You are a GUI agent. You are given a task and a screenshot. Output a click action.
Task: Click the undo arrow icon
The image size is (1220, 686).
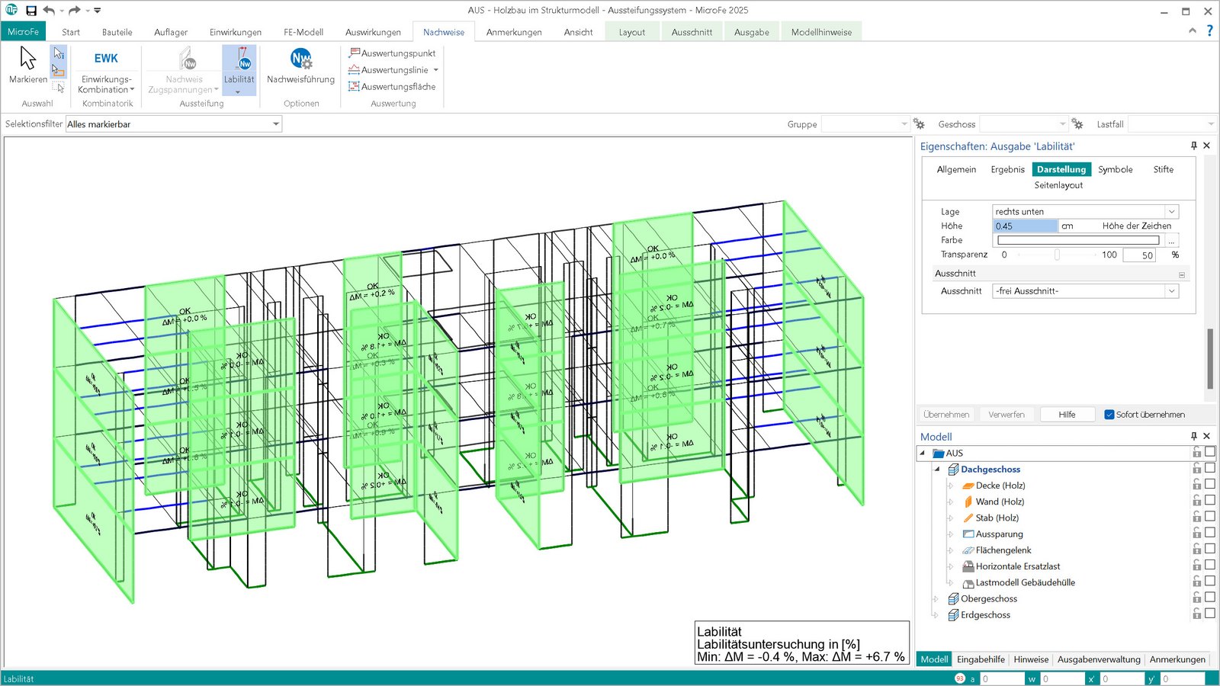pos(49,11)
